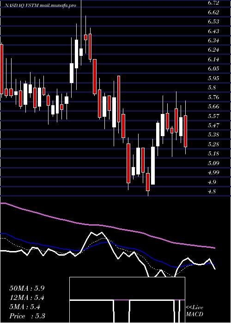
Task: Select the 12MA : 5.4 readout
Action: 27,298
